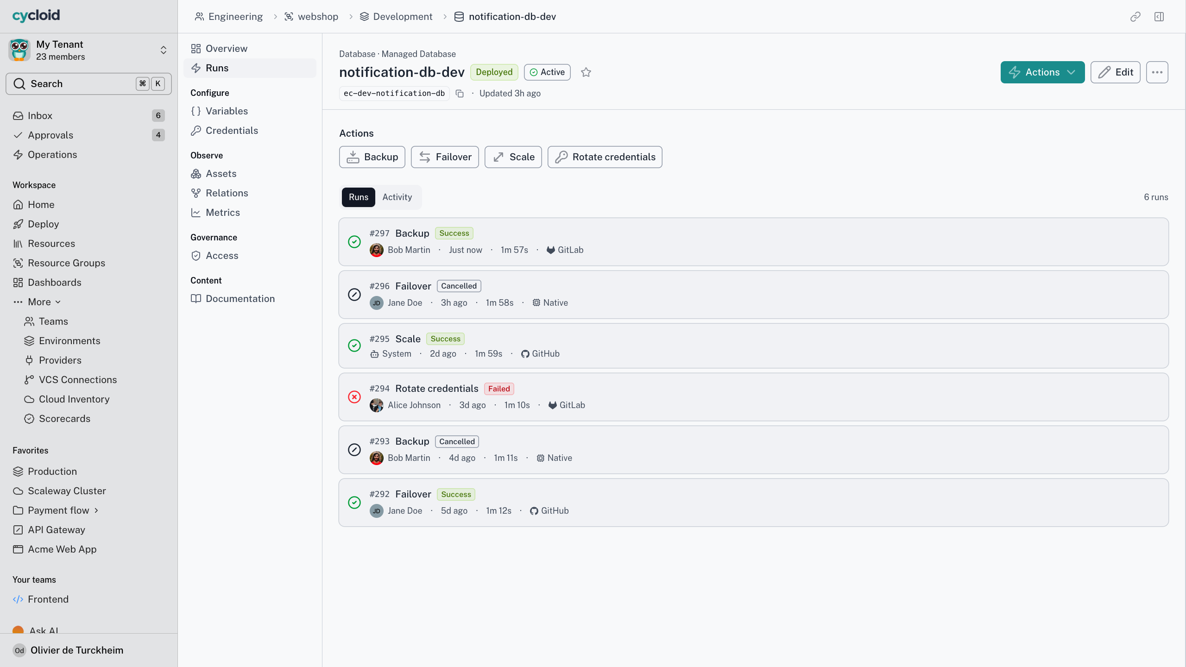The height and width of the screenshot is (667, 1186).
Task: Favorite notification-db-dev with the star
Action: (x=586, y=72)
